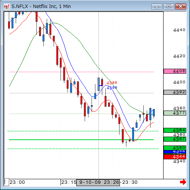Select the light green 4377 price label
Viewport: 190px width, 190px height.
[175, 113]
